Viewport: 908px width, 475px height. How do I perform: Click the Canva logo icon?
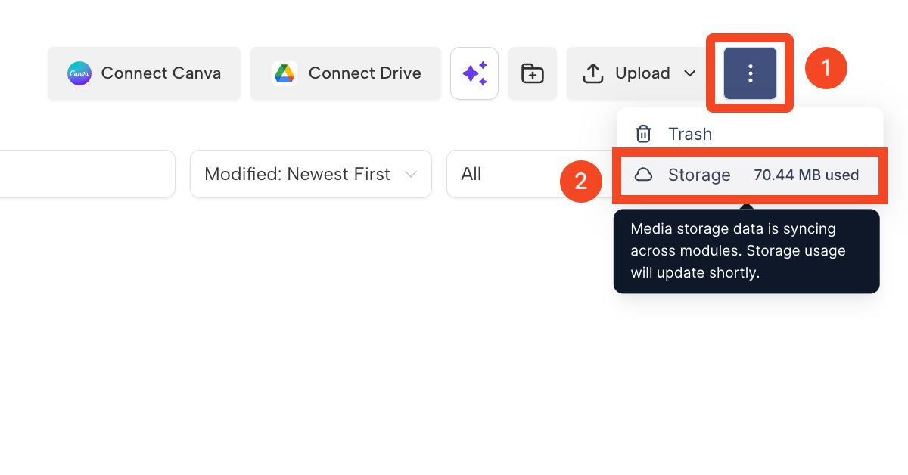tap(79, 73)
